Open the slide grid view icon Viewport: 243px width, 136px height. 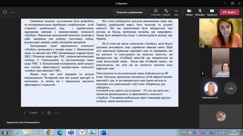[x=49, y=113]
